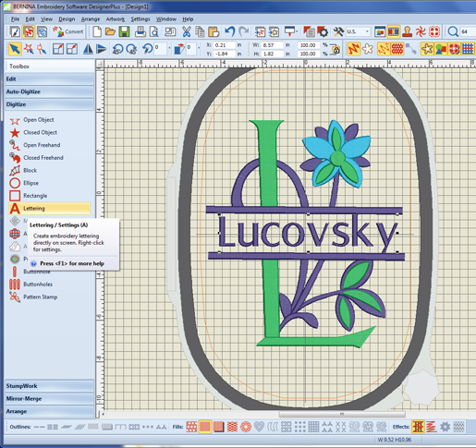
Task: Click the Mirror Vertical icon
Action: coord(101,49)
